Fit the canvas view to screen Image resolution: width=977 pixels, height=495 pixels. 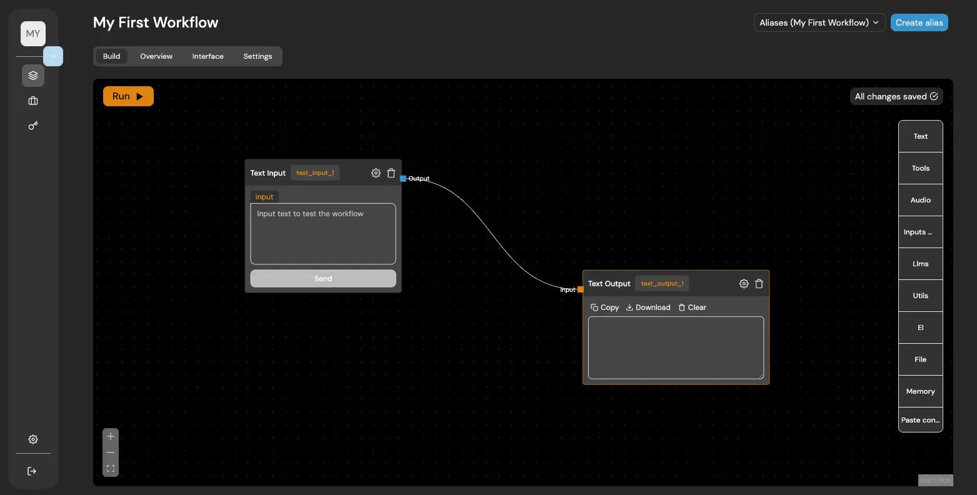[x=111, y=468]
